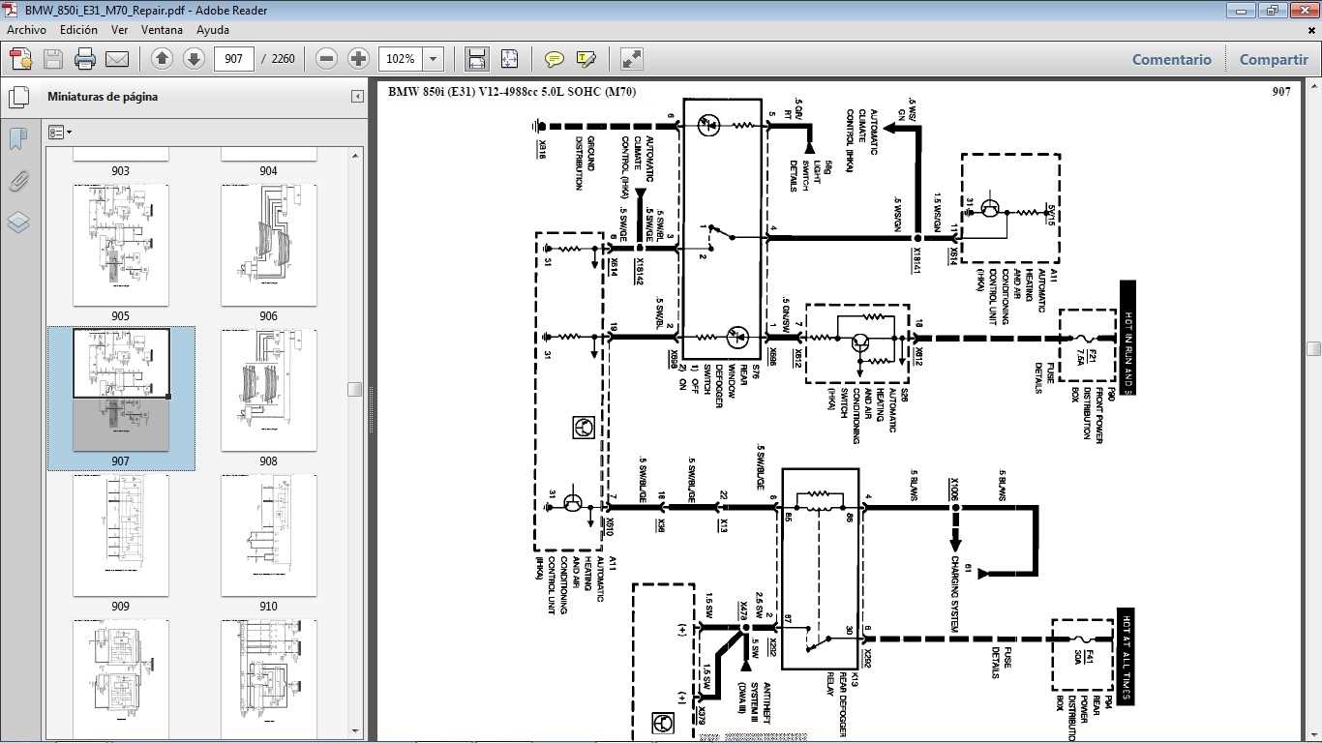Open the Ver menu
This screenshot has height=743, width=1322.
tap(119, 30)
